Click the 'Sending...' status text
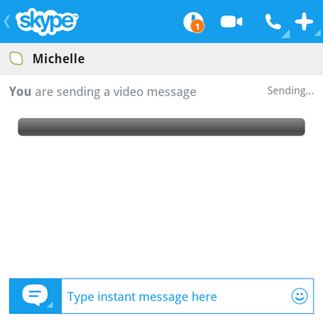The image size is (323, 323). tap(291, 91)
